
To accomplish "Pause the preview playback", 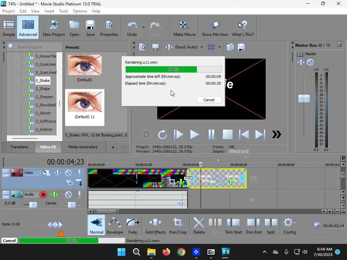I will 211,134.
